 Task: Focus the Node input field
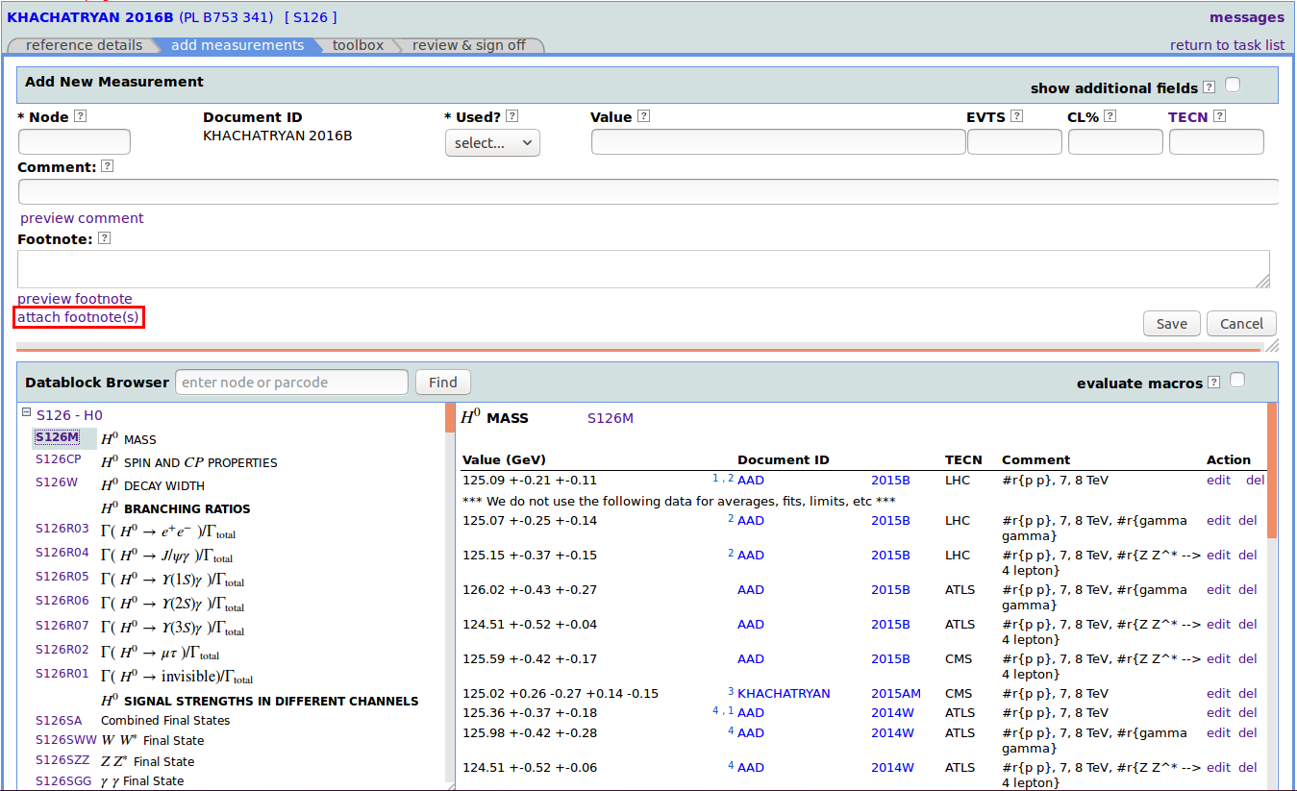[x=74, y=141]
